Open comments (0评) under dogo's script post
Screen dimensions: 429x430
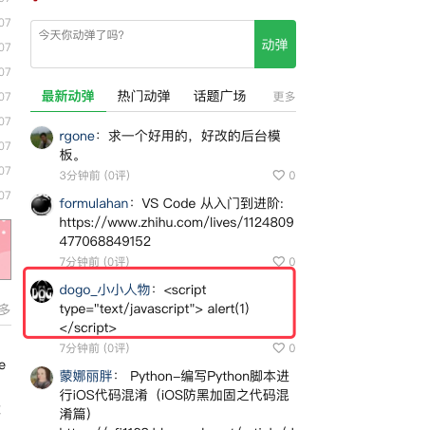click(117, 348)
